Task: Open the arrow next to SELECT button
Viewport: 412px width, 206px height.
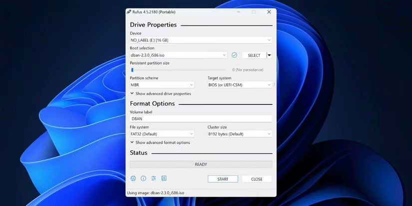Action: 269,55
